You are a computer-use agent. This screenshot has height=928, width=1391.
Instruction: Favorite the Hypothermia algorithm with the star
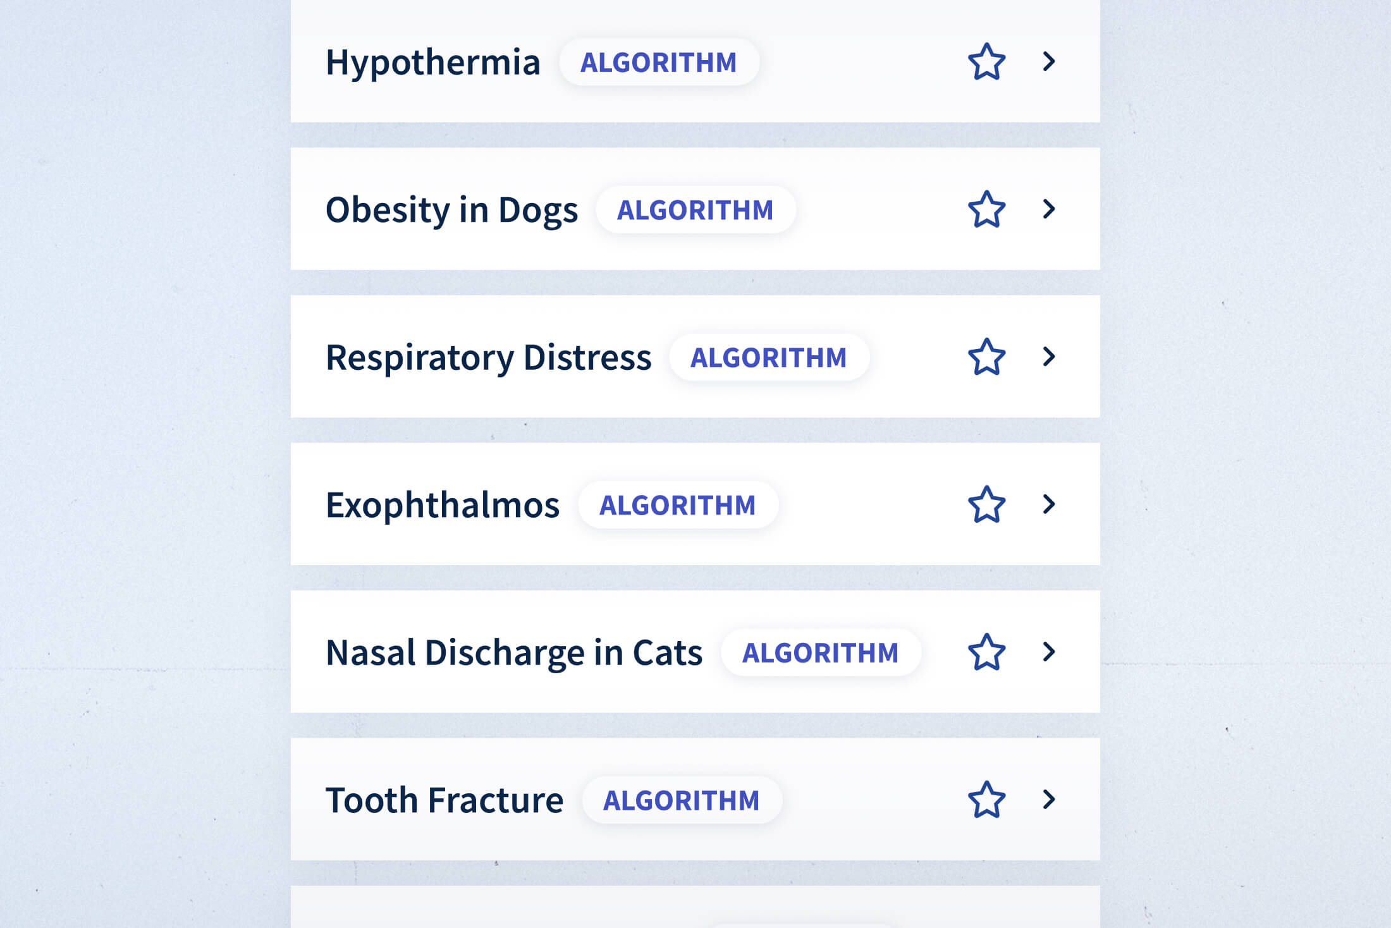986,62
